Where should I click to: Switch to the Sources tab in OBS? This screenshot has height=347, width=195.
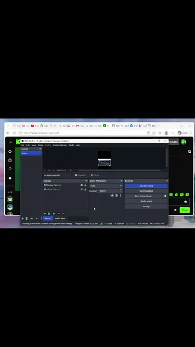[48, 218]
